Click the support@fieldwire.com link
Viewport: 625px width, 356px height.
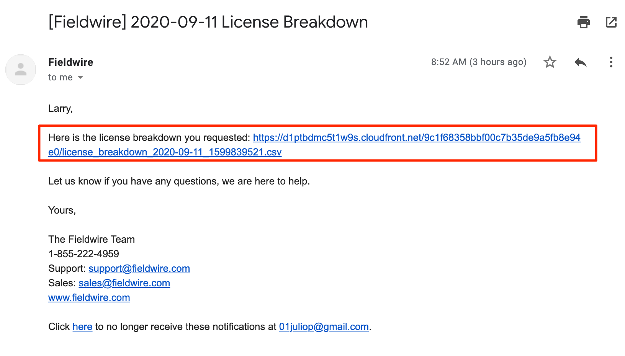pos(139,268)
